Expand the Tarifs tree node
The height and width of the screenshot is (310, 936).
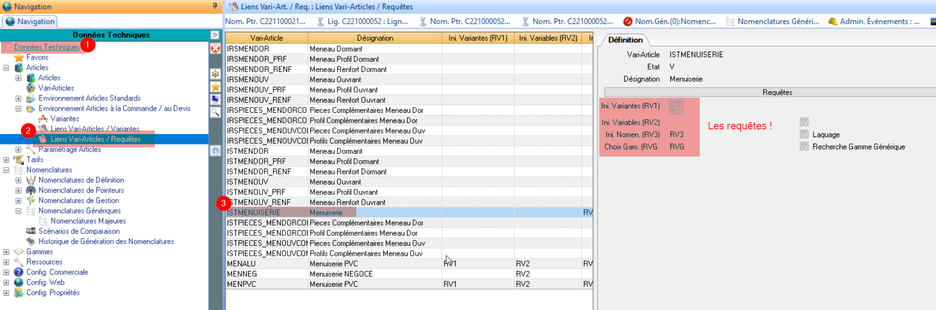6,160
